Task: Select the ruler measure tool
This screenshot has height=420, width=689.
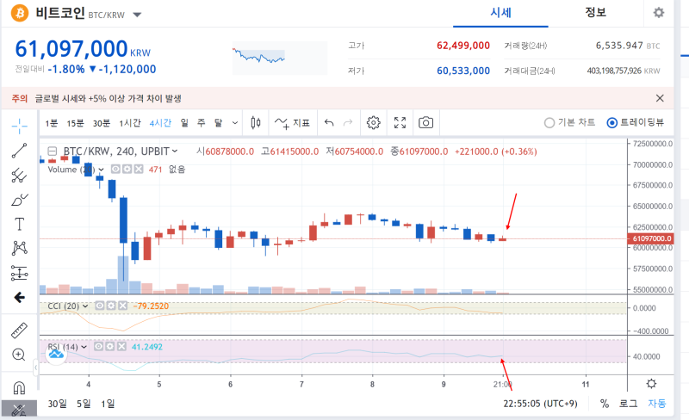Action: point(19,330)
